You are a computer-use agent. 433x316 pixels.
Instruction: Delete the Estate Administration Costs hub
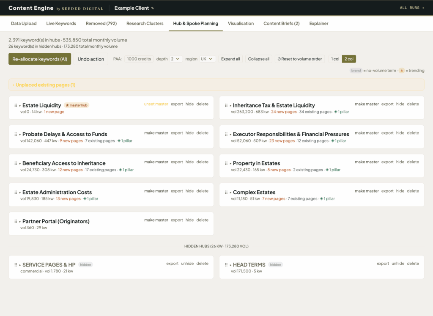pos(203,191)
